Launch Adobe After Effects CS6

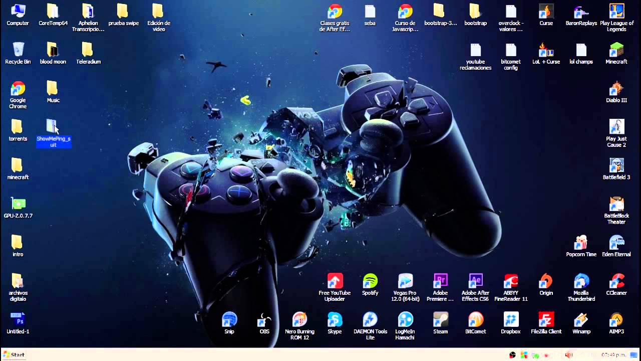[475, 288]
